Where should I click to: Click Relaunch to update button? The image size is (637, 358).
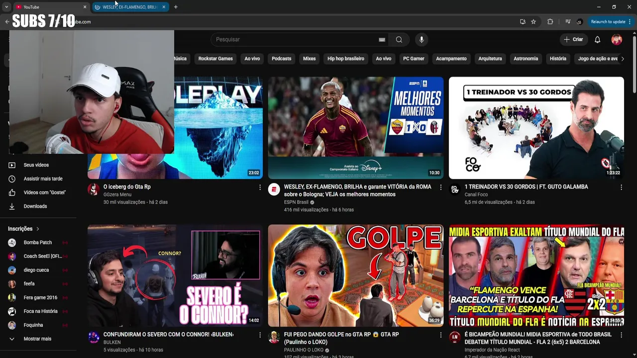pyautogui.click(x=608, y=22)
